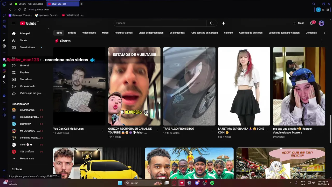
Task: Open TikTok in the Opera sidebar
Action: click(x=4, y=77)
